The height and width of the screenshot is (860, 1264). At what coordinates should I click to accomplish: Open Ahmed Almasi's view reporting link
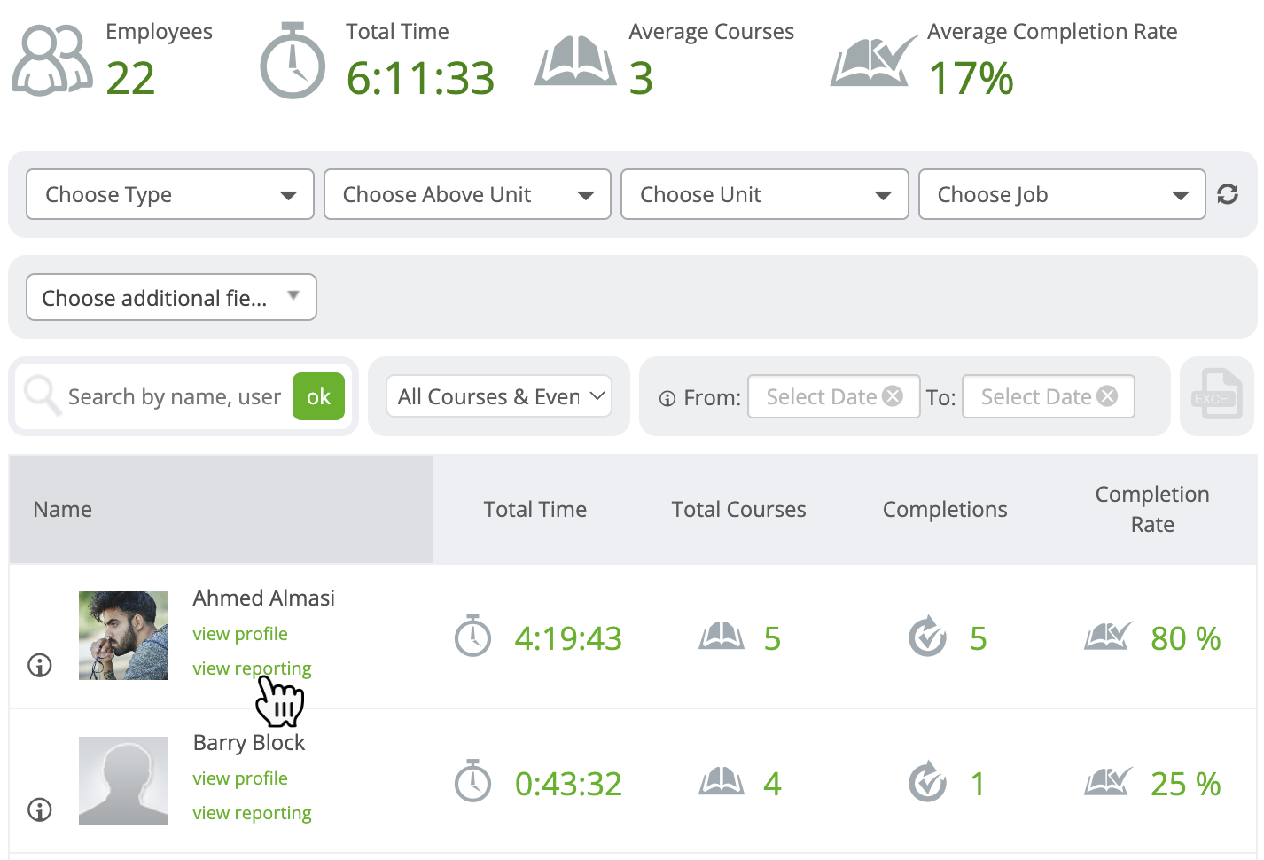(x=252, y=668)
